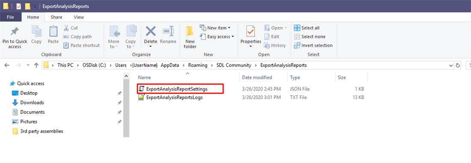Click Pin to Quick access icon
This screenshot has height=163, width=471.
click(x=15, y=31)
